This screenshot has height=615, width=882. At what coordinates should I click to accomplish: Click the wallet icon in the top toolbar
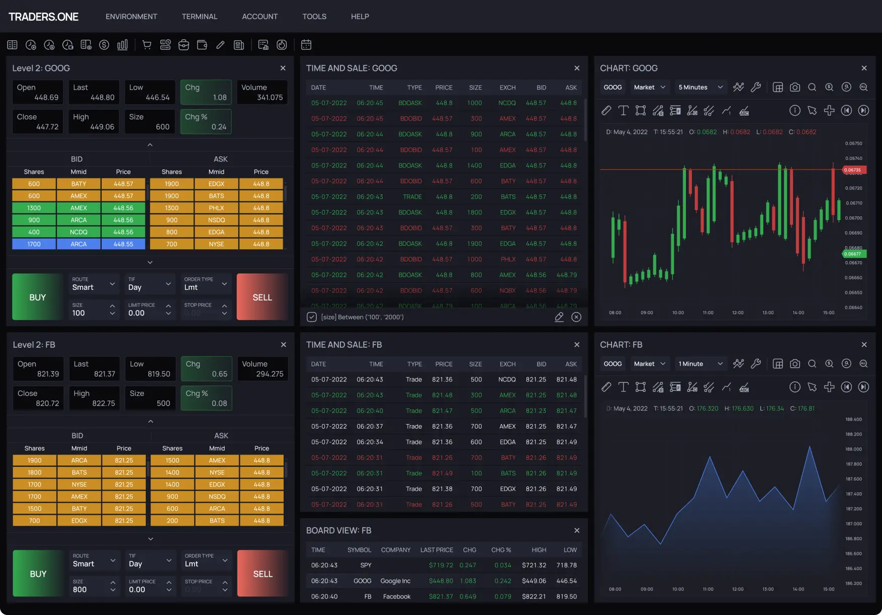click(x=202, y=45)
